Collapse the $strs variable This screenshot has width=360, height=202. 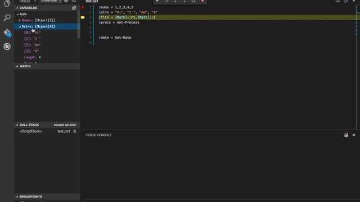pyautogui.click(x=20, y=26)
